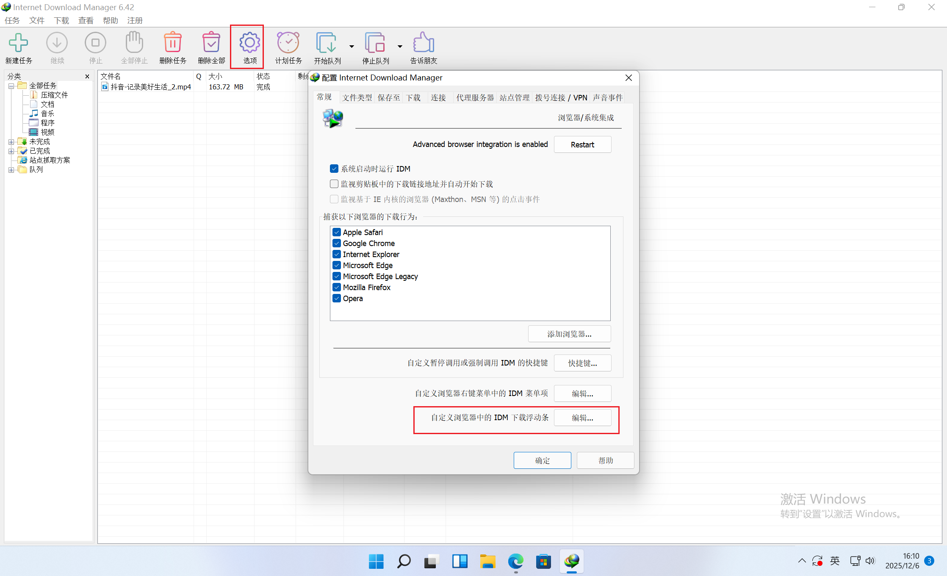Enable clipboard download link monitoring checkbox
This screenshot has height=576, width=947.
(x=334, y=184)
